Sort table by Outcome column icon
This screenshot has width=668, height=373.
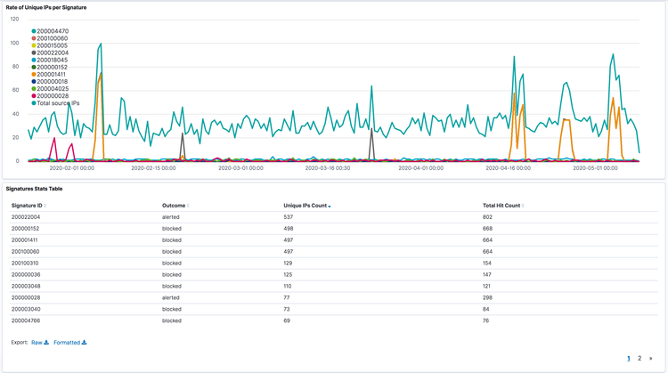188,206
